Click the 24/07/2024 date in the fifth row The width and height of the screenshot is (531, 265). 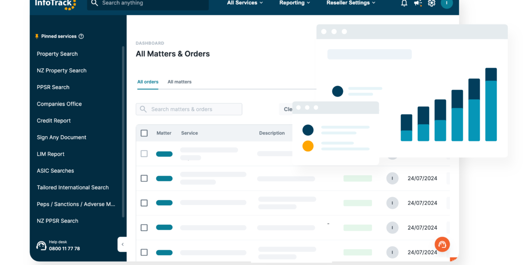pos(422,252)
